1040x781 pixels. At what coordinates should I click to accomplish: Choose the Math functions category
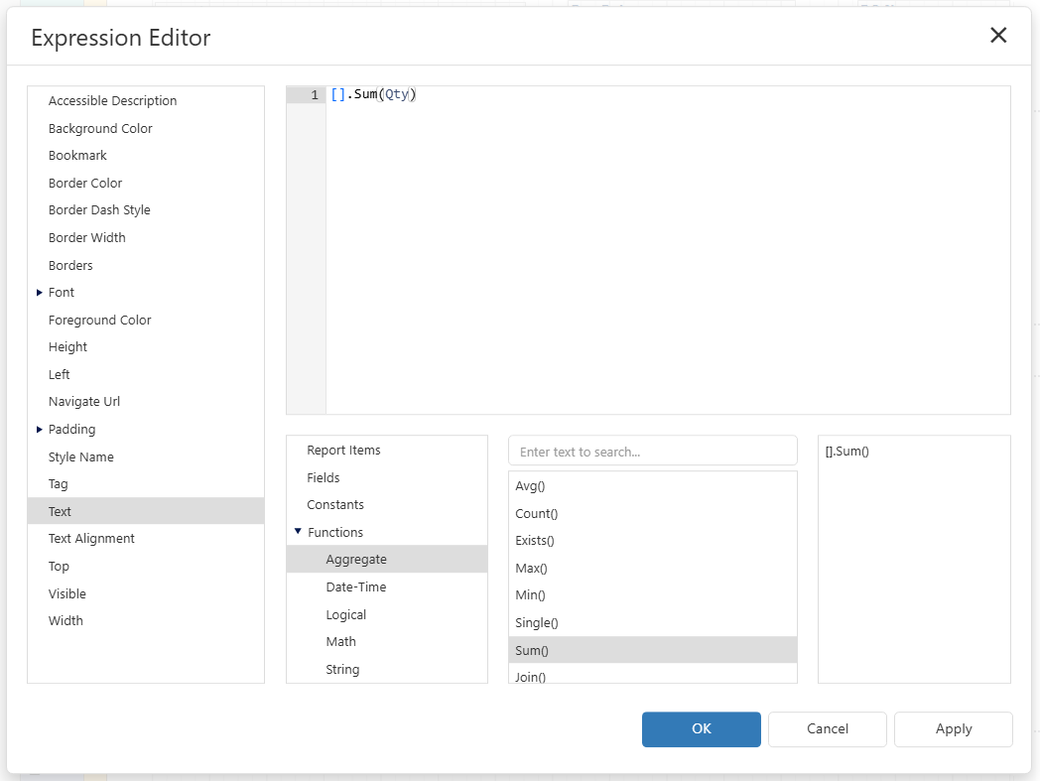(x=340, y=642)
